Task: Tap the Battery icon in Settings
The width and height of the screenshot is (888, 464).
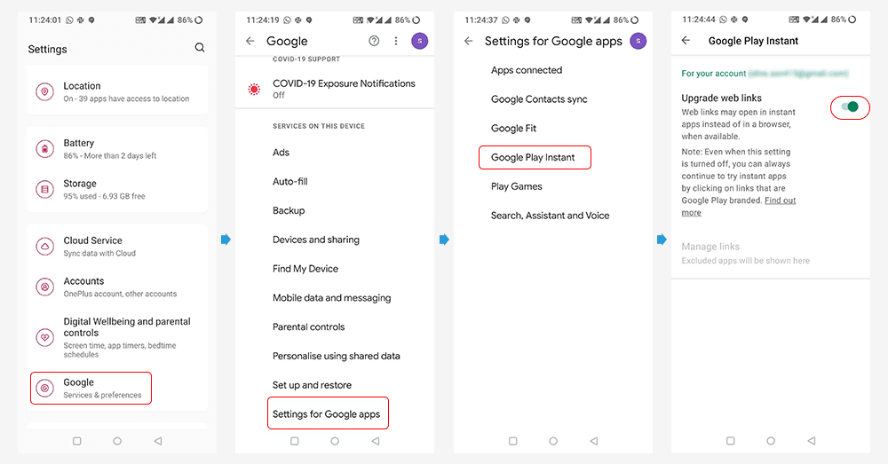Action: [x=44, y=149]
